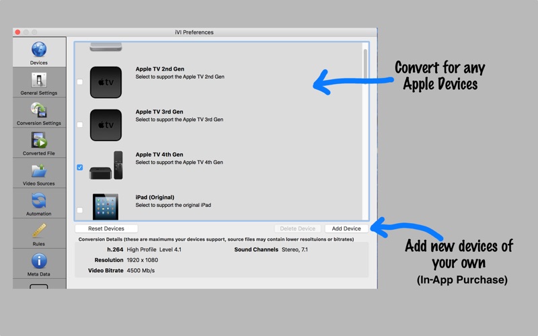This screenshot has height=336, width=538.
Task: Select the 'iPad (Original)' title
Action: tap(155, 198)
